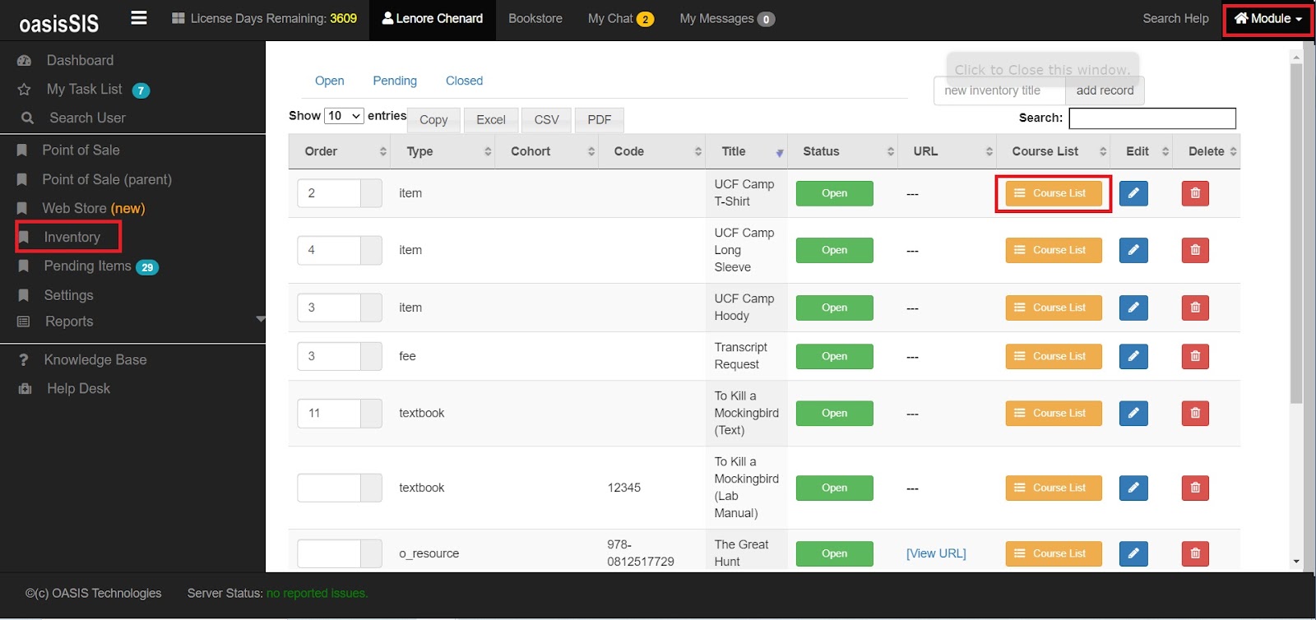Click the oasisSIS logo
1316x620 pixels.
tap(59, 23)
